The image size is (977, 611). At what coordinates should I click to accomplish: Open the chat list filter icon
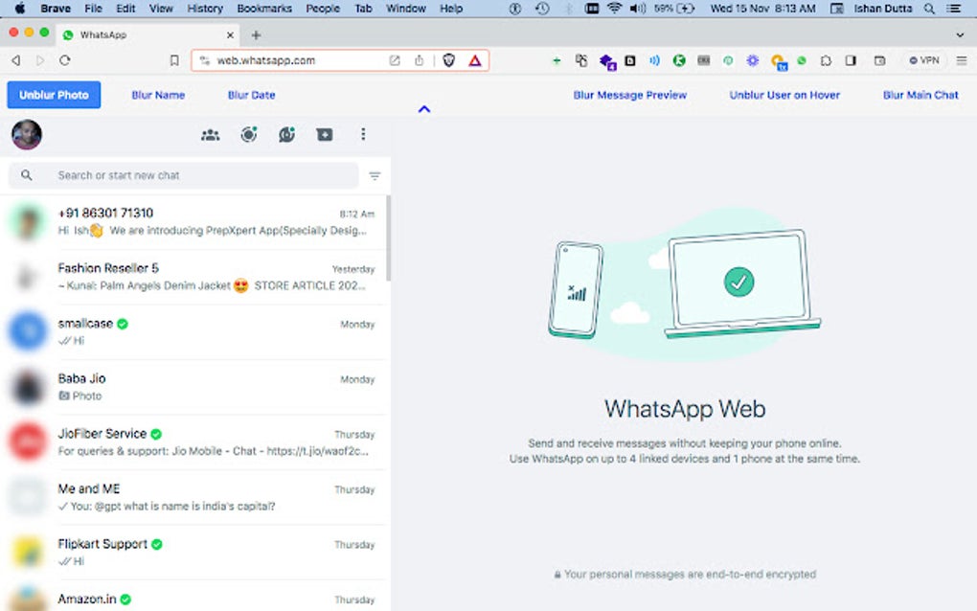[x=375, y=175]
